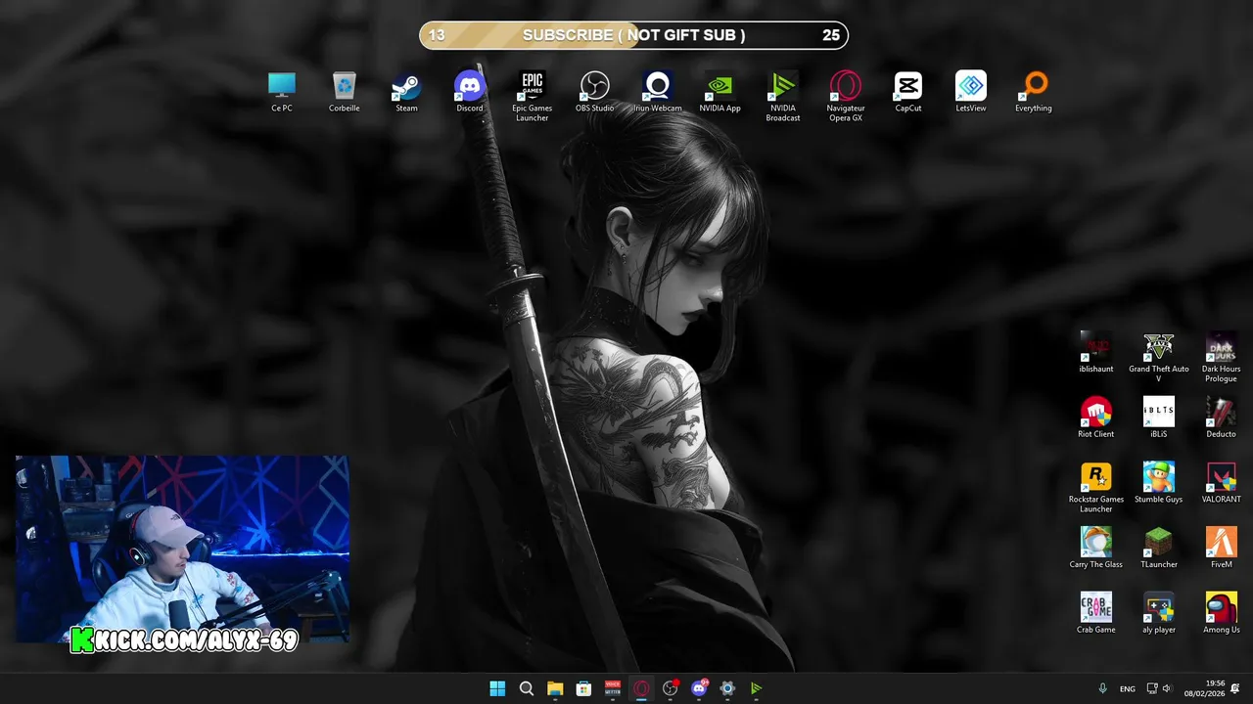Launch NVIDIA Broadcast from desktop
The height and width of the screenshot is (704, 1253).
tap(783, 97)
